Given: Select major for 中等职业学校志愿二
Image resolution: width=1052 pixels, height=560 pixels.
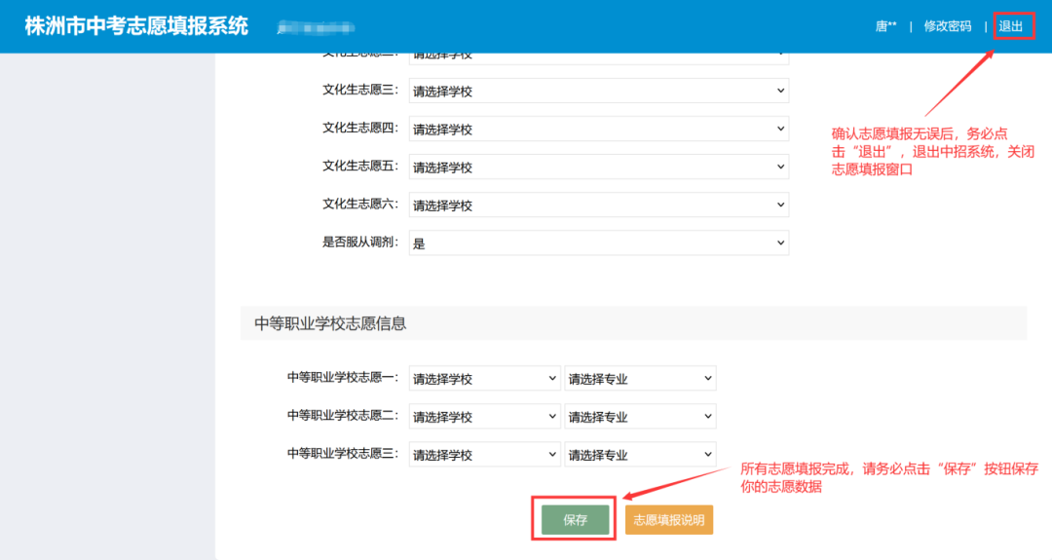Looking at the screenshot, I should click(640, 417).
